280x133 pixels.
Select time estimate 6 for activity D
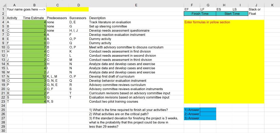pyautogui.click(x=34, y=35)
